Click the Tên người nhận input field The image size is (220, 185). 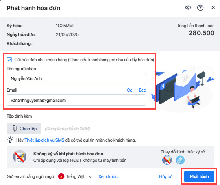(x=76, y=78)
